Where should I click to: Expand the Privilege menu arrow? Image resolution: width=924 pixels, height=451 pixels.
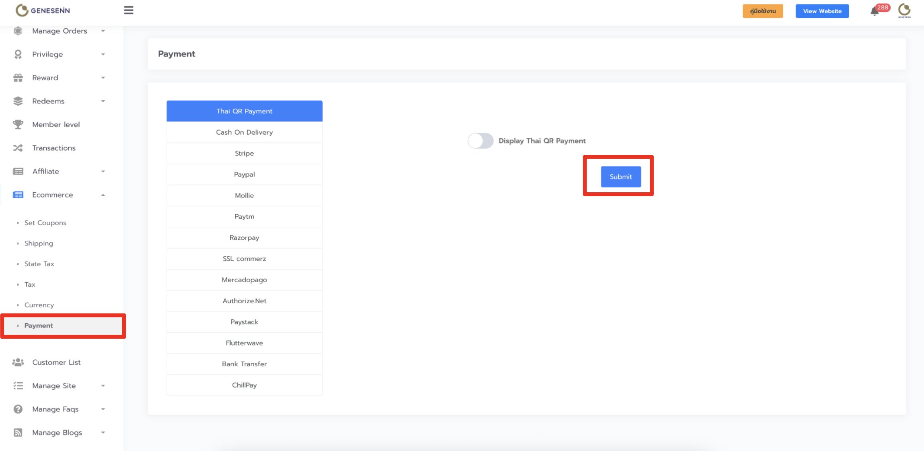pyautogui.click(x=103, y=54)
